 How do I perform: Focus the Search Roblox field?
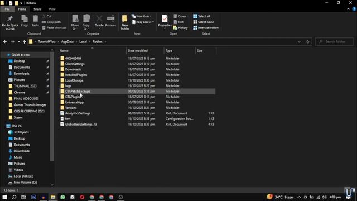(x=335, y=42)
